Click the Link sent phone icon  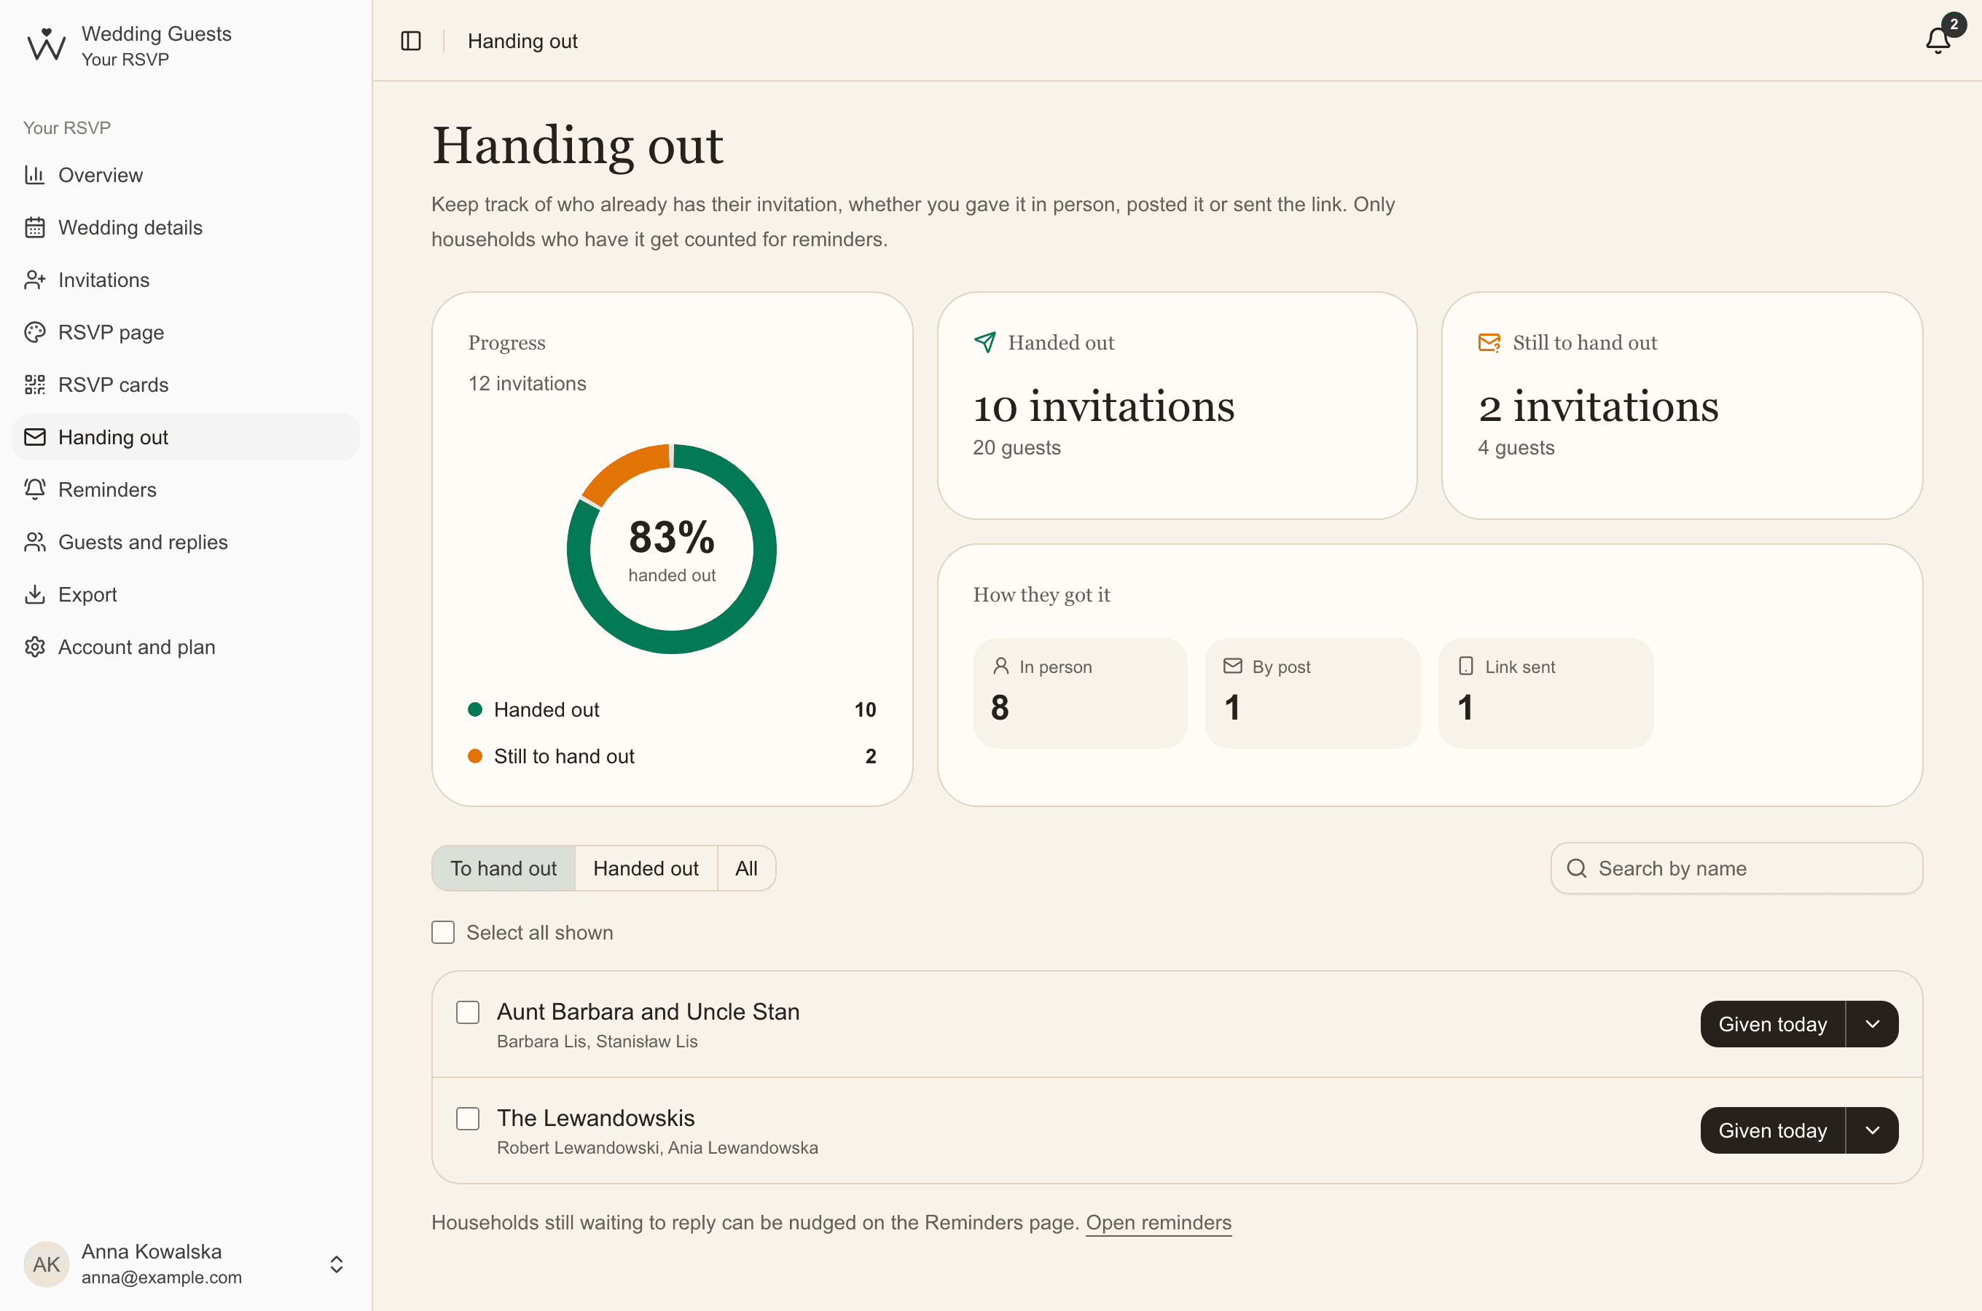point(1466,666)
